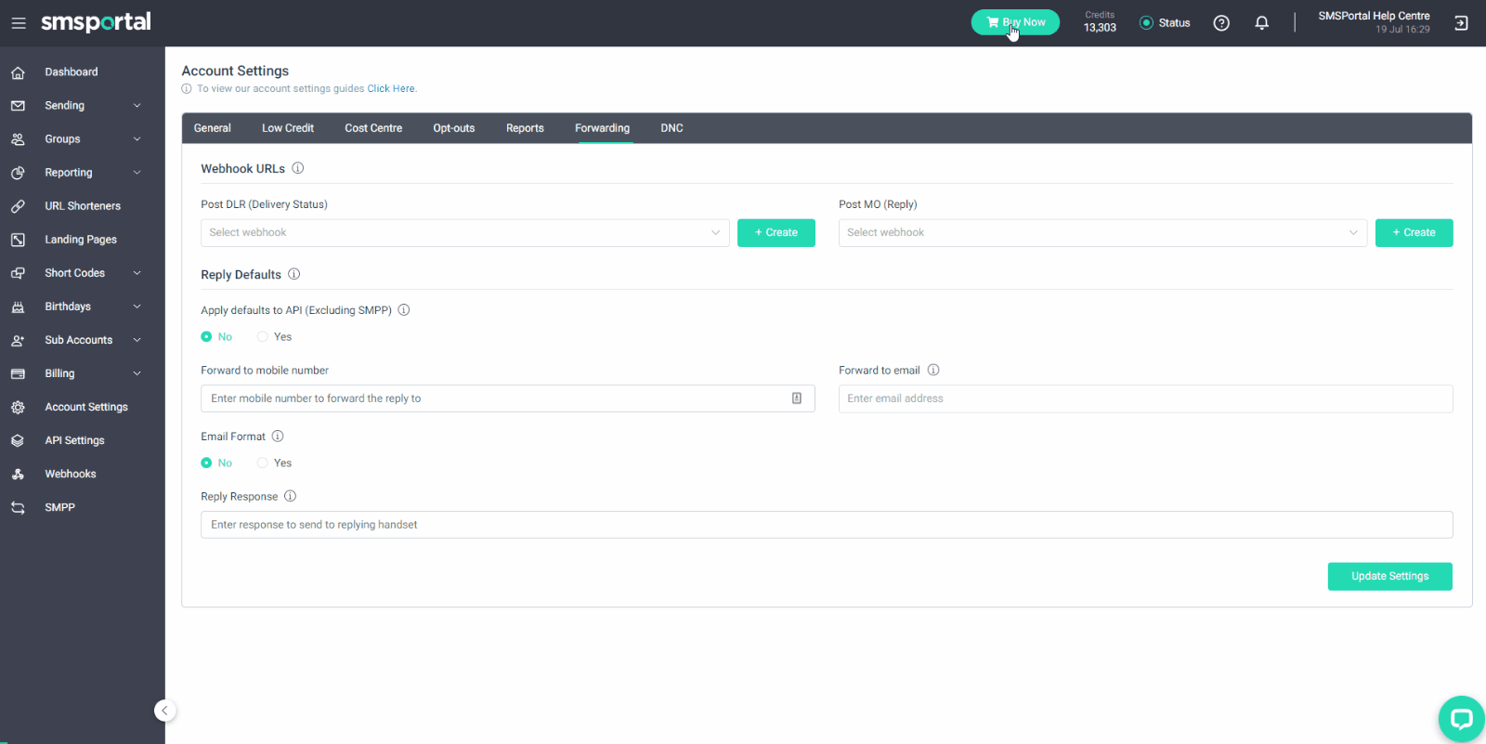Click the SMSPortal Help Centre account name
The image size is (1486, 744).
1374,16
